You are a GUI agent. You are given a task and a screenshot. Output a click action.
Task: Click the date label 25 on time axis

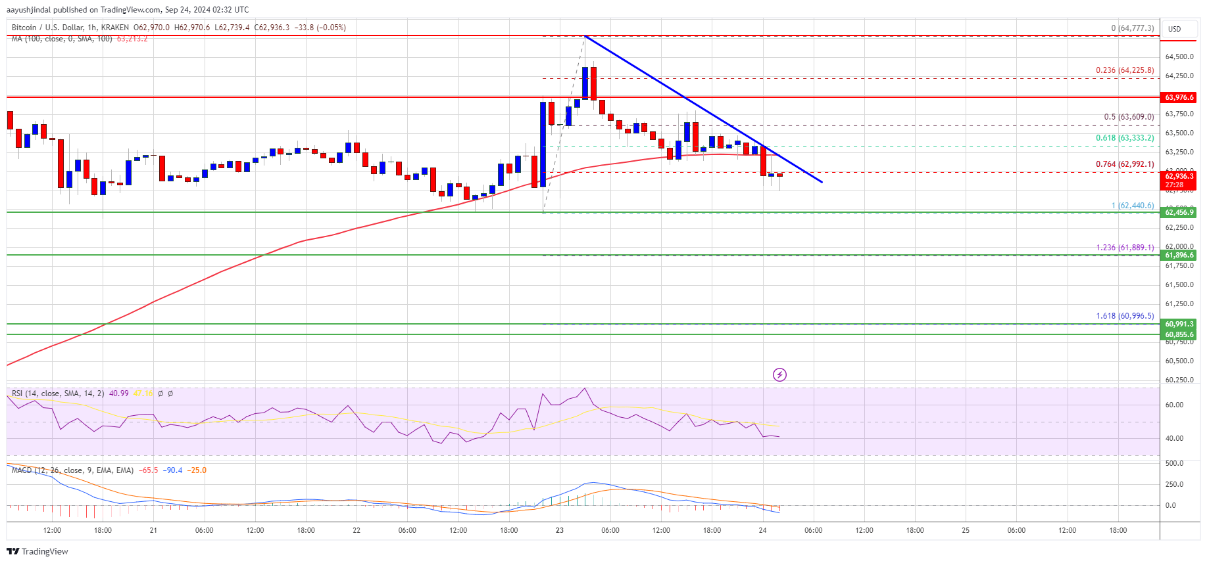(x=966, y=530)
